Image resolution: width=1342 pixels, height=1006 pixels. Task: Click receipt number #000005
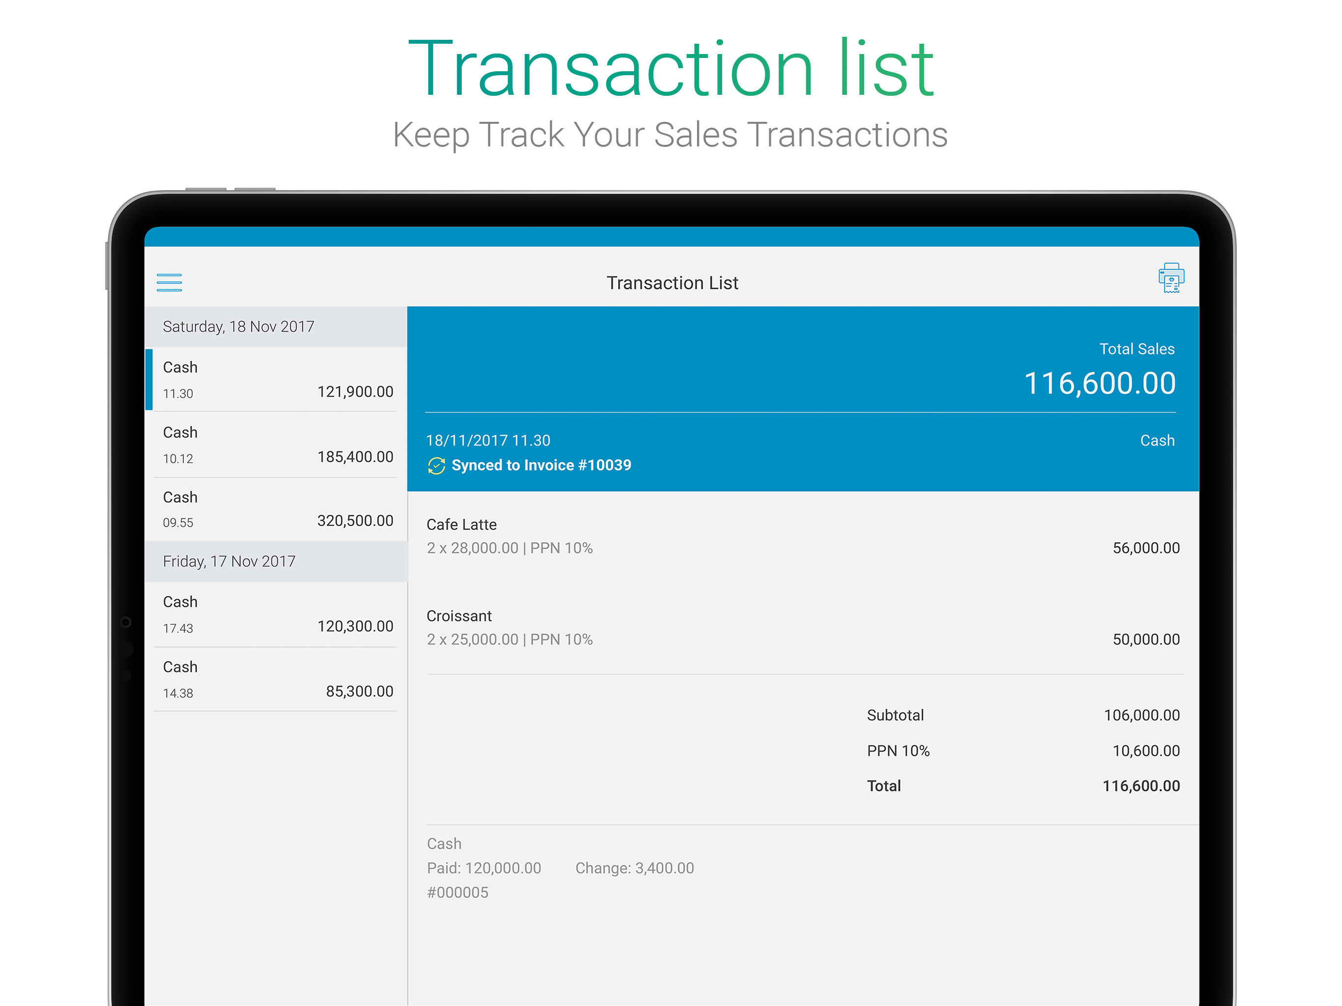pos(457,893)
